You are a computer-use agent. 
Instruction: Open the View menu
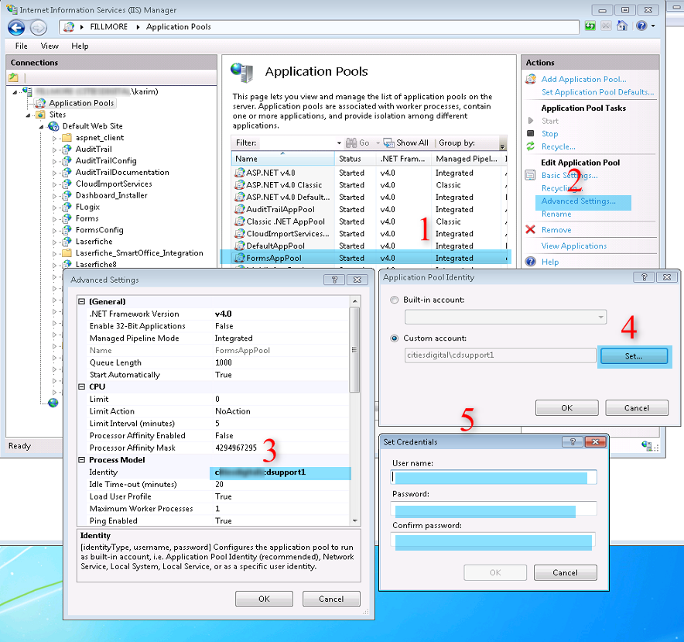tap(50, 46)
